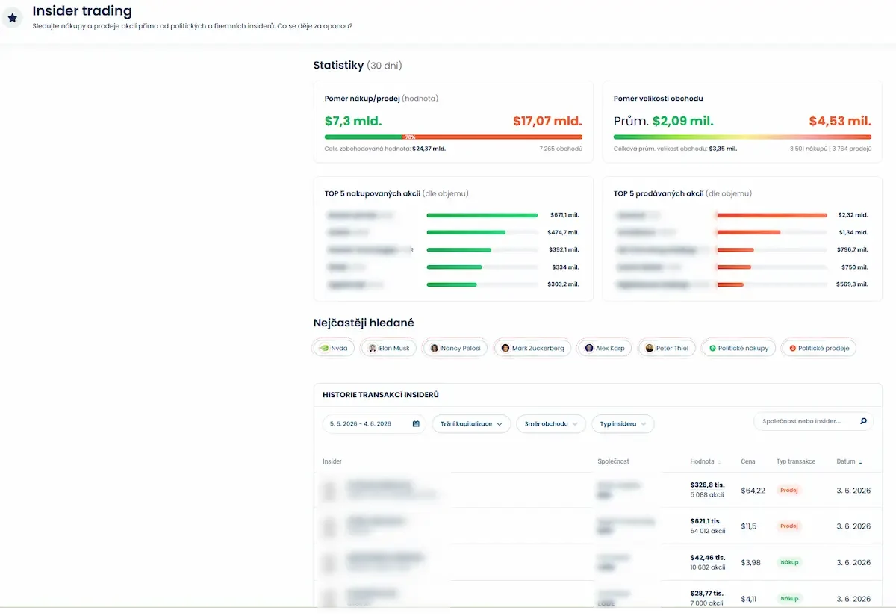Click the $474,7 mil. bought stock value
This screenshot has width=896, height=616.
564,232
